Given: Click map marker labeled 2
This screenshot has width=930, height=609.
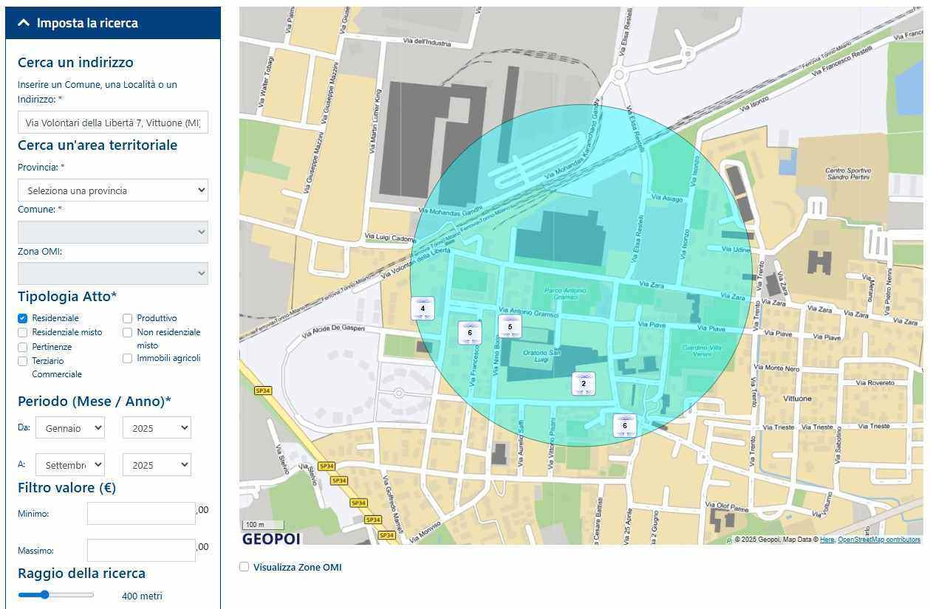Looking at the screenshot, I should [x=584, y=383].
